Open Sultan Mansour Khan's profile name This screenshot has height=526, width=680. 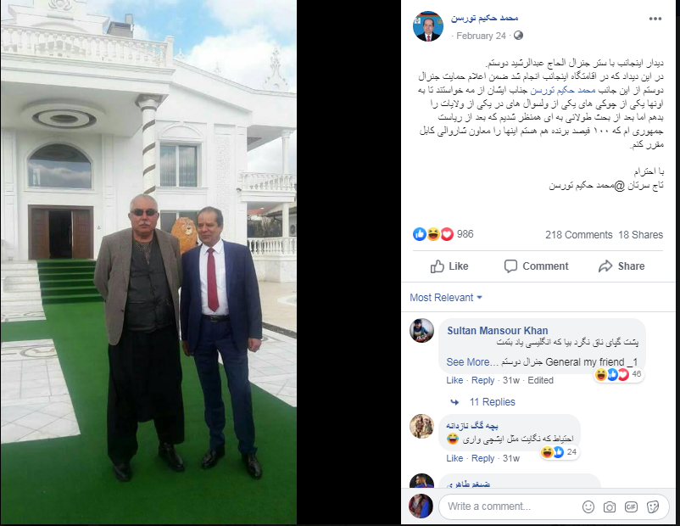(498, 330)
